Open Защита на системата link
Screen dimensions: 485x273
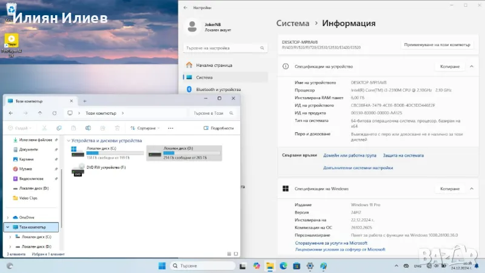tap(403, 155)
